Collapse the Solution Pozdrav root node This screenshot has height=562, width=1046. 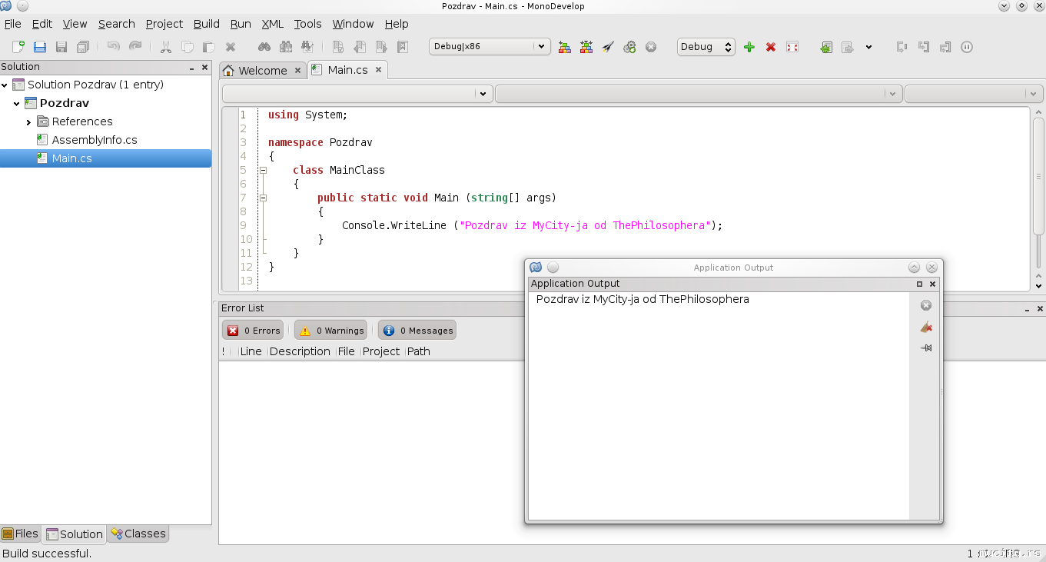(5, 85)
